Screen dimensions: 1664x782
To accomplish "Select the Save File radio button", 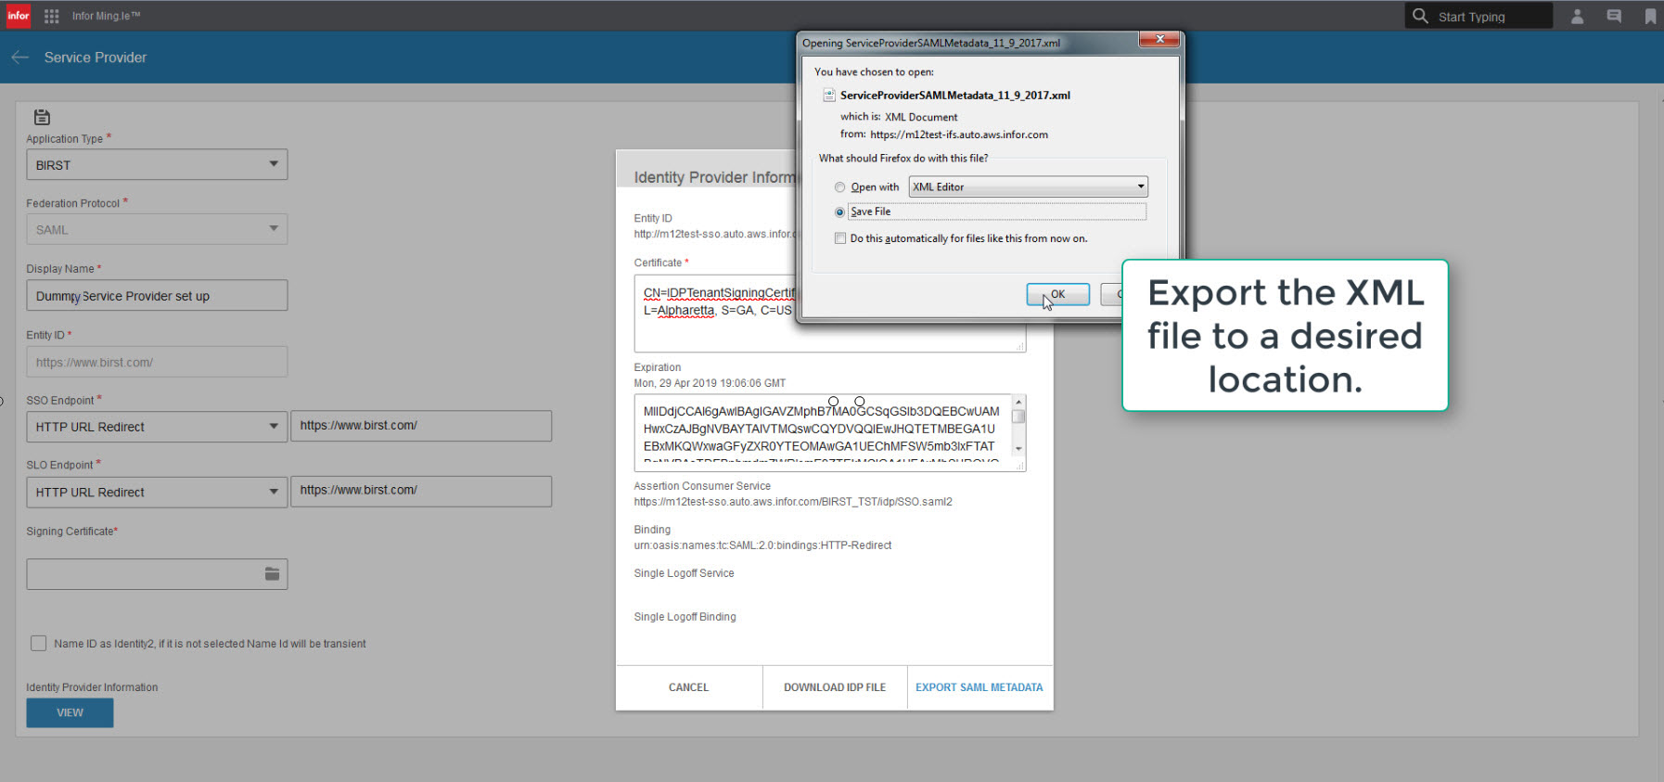I will [x=839, y=212].
